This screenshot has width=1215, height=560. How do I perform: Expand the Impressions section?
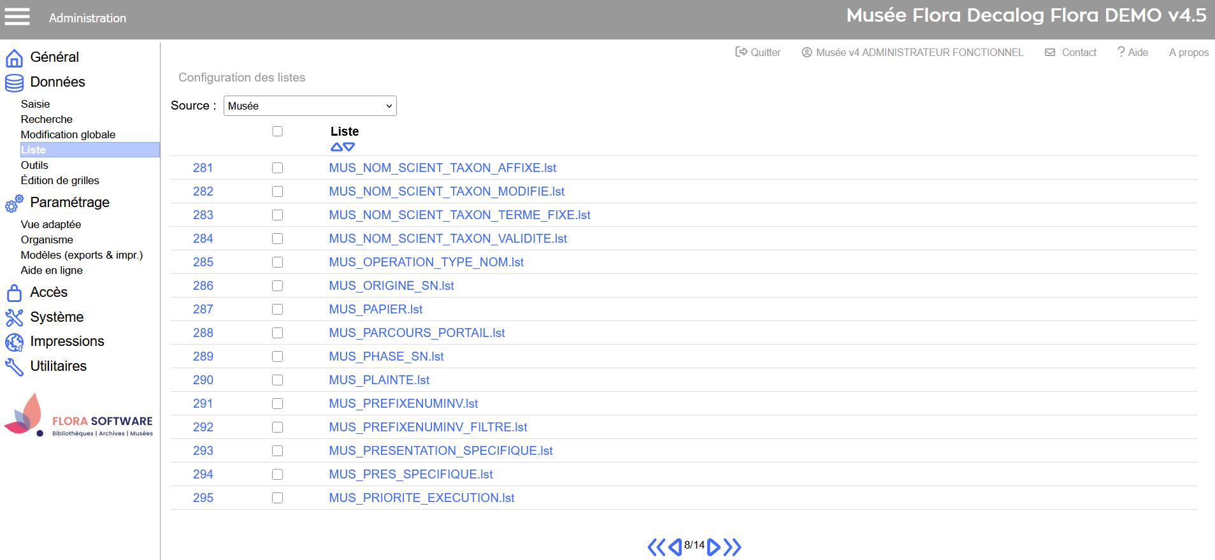pyautogui.click(x=67, y=341)
